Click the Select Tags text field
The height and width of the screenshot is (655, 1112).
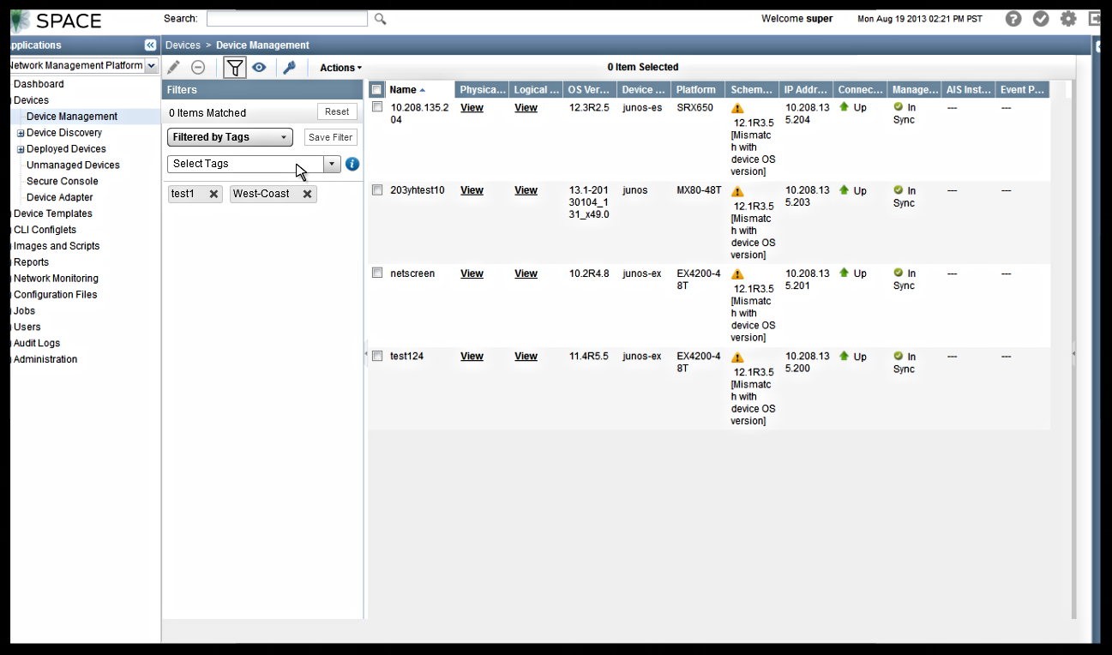coord(245,164)
